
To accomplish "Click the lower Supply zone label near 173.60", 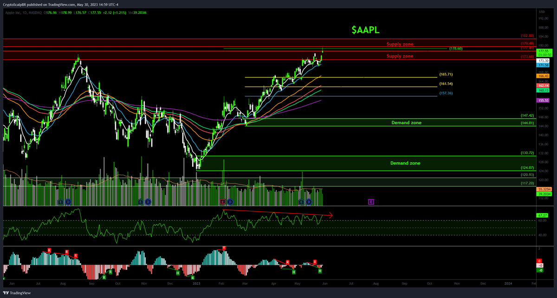I will [400, 56].
